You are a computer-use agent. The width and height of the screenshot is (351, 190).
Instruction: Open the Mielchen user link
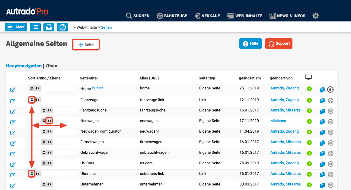pos(278,121)
